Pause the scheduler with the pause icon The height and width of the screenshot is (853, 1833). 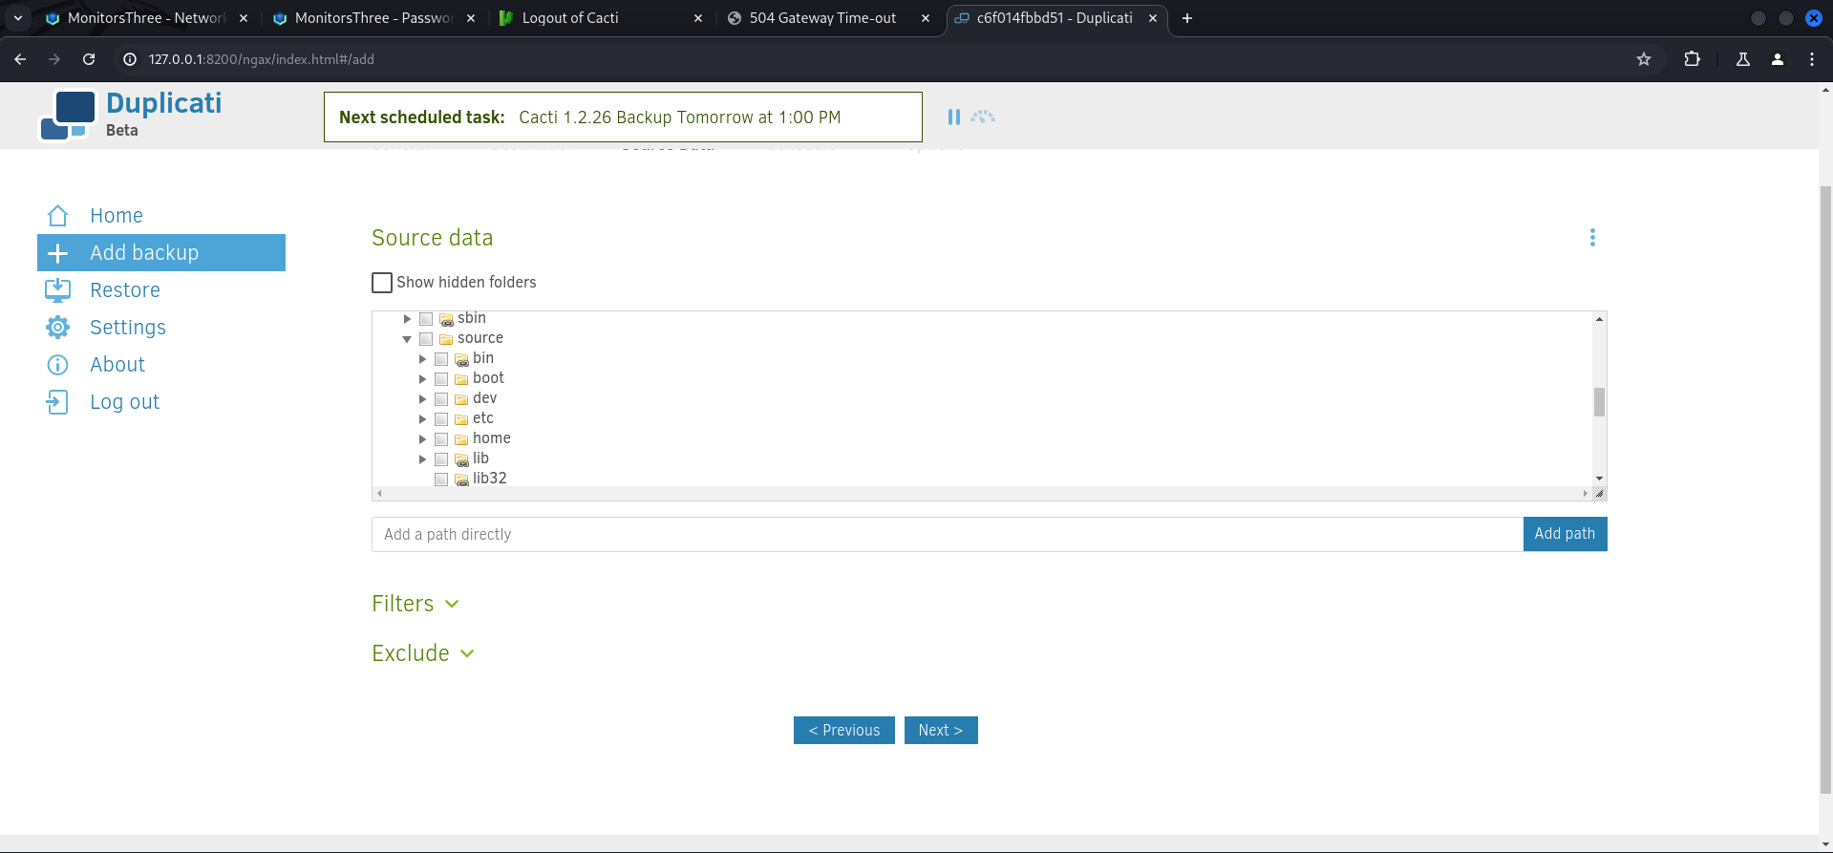click(953, 117)
